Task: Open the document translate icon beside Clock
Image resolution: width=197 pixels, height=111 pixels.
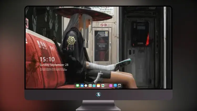Action: [90, 85]
